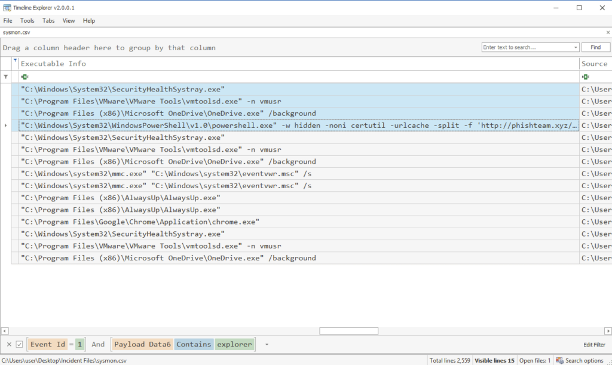Click the search text field
612x365 pixels.
tap(527, 47)
